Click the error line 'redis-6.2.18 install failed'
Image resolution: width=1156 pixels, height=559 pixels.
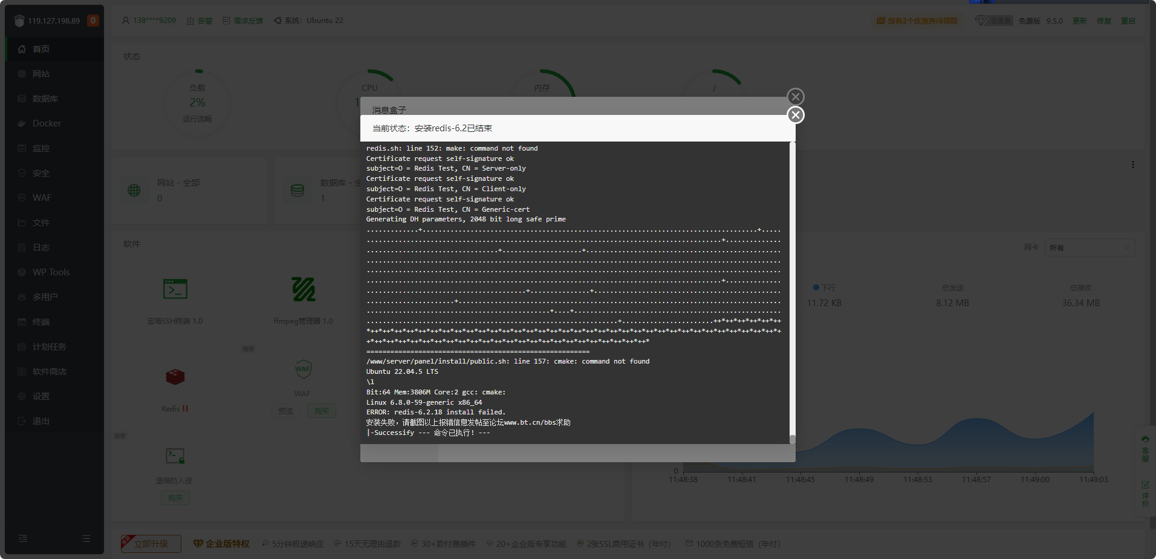(x=436, y=412)
